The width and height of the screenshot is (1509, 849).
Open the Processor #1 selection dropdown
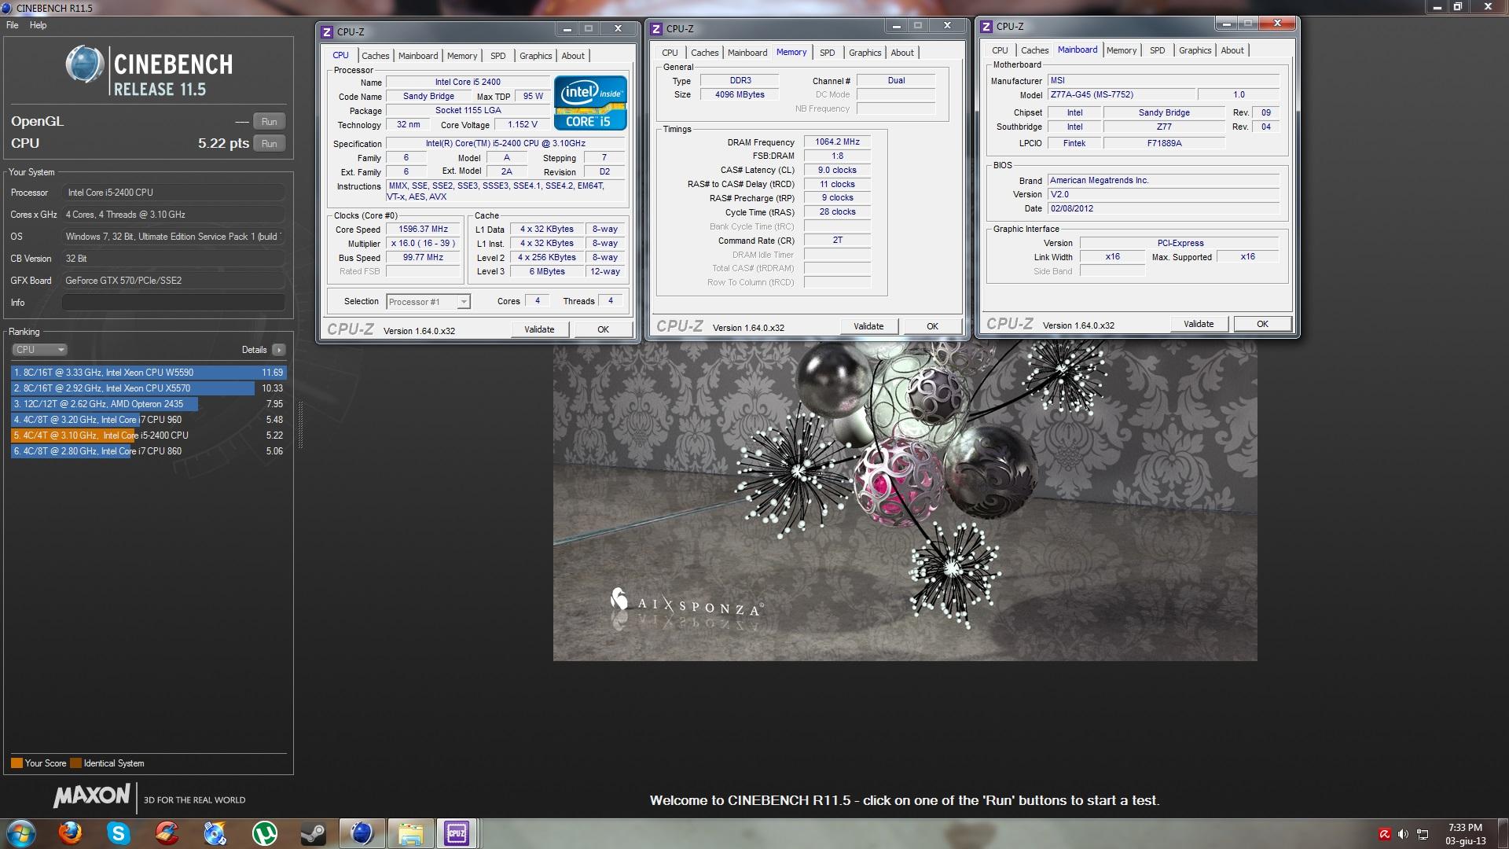pos(428,302)
